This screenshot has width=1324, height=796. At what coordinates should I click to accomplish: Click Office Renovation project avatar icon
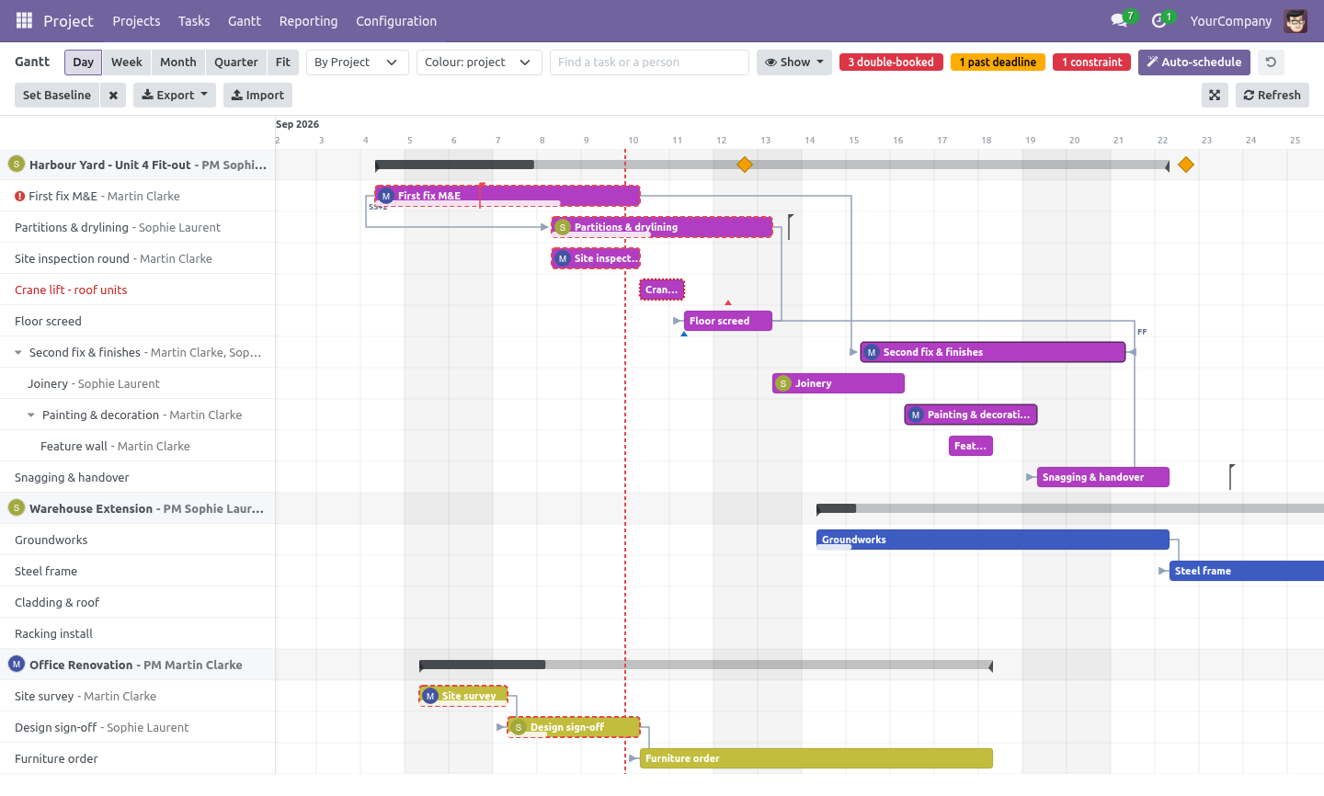pos(17,665)
